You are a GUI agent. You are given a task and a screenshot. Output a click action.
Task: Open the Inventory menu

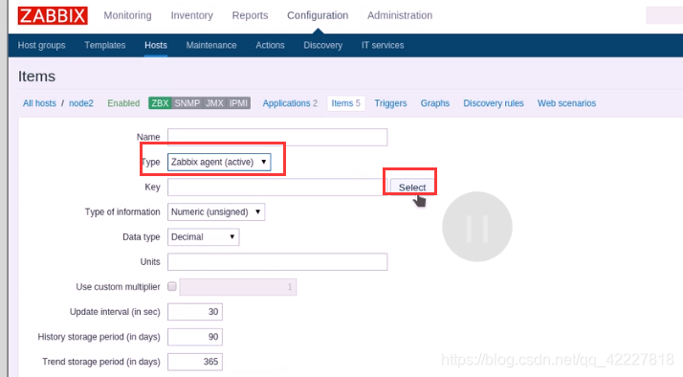click(191, 15)
